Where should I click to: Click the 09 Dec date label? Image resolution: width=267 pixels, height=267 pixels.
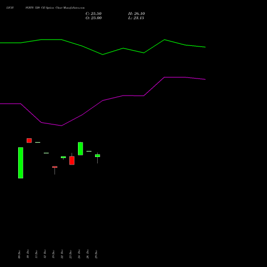point(19,254)
